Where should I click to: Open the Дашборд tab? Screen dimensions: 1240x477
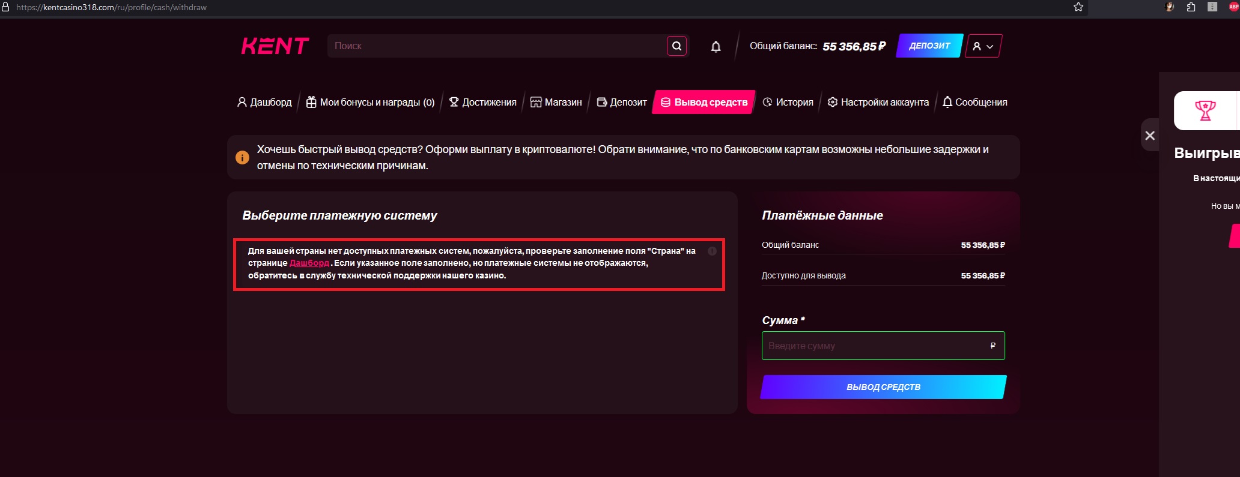(x=264, y=102)
